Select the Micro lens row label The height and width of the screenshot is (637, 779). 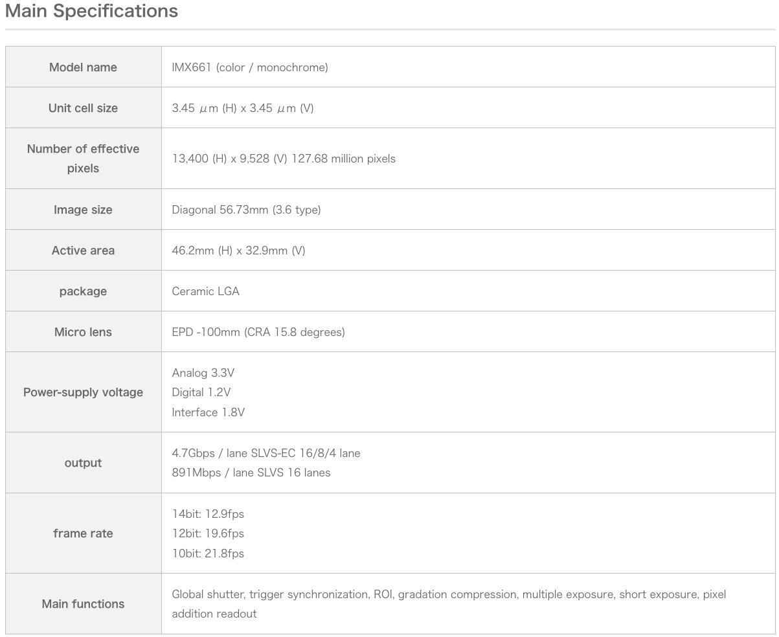(x=83, y=332)
